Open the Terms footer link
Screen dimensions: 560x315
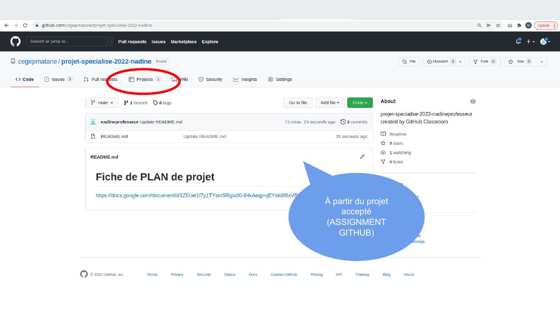(x=152, y=275)
